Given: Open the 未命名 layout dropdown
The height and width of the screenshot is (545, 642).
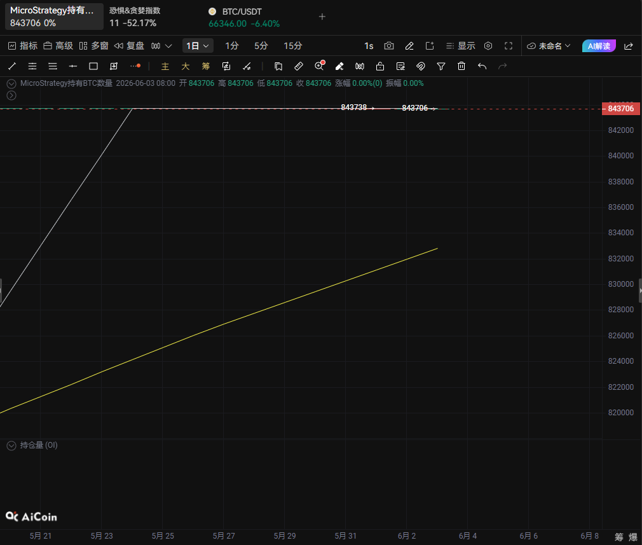Looking at the screenshot, I should pos(549,46).
